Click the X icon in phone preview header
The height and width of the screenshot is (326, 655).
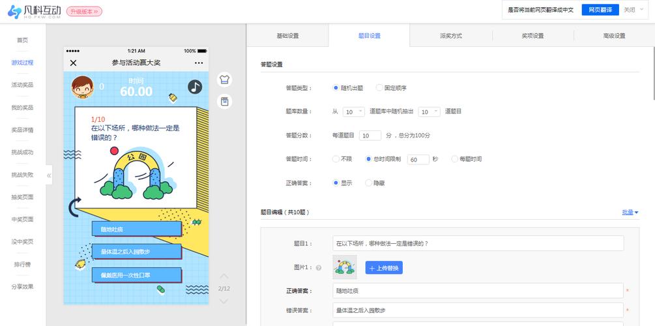(x=73, y=63)
